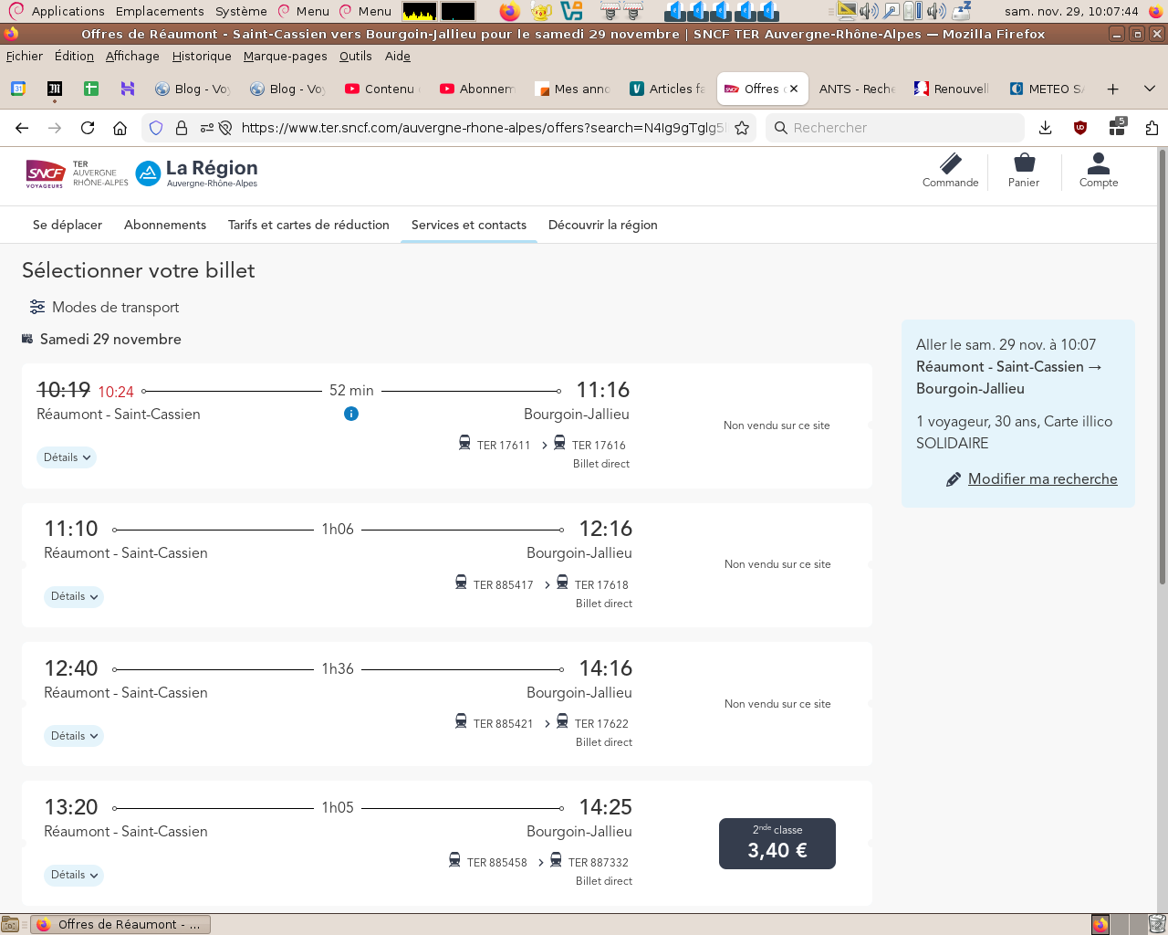1168x935 pixels.
Task: Go to Firefox home page icon
Action: (x=120, y=128)
